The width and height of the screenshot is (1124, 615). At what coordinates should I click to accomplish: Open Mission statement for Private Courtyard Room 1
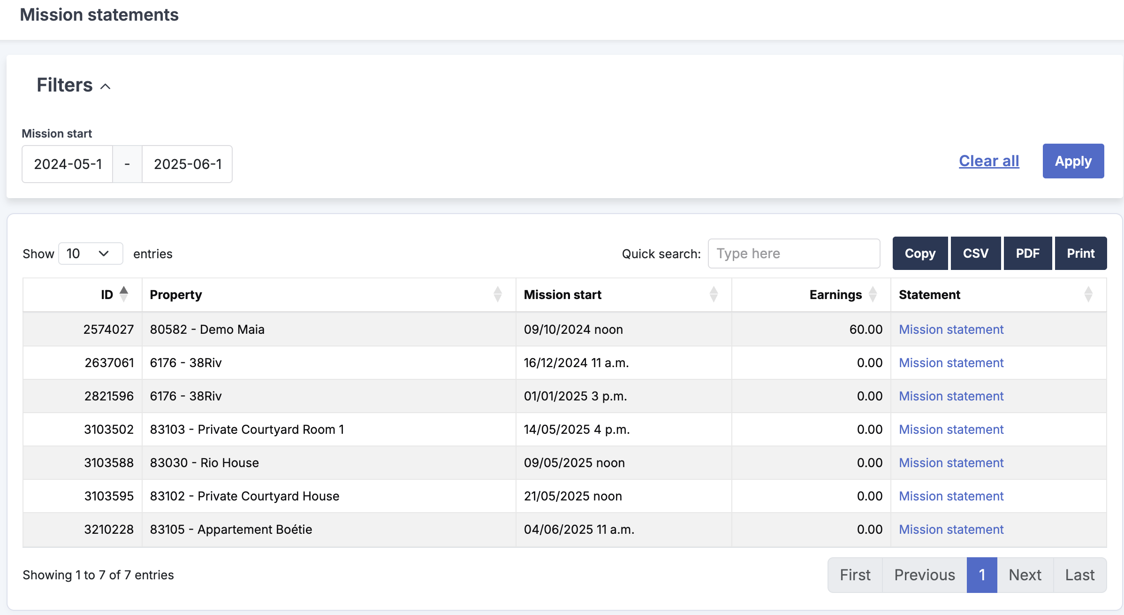pos(951,430)
